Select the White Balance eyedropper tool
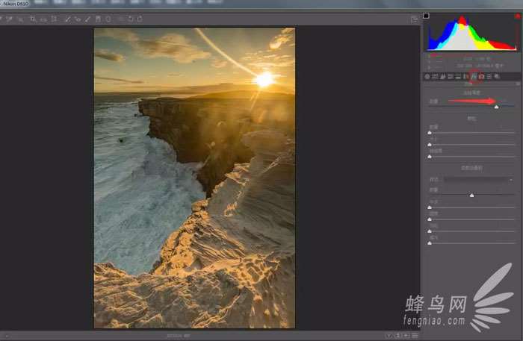 point(1,19)
